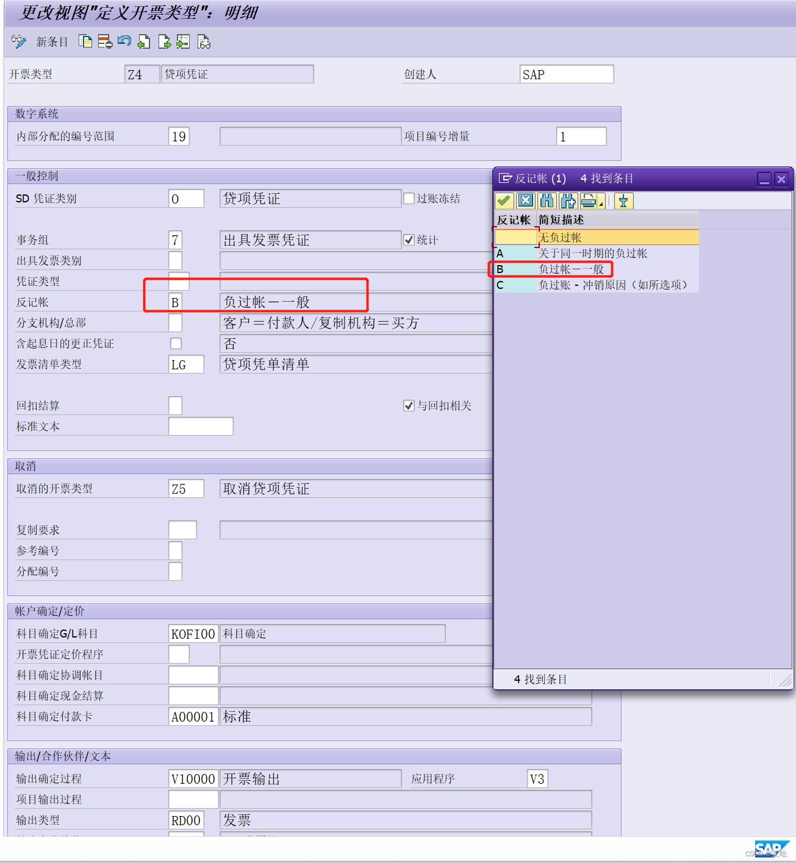Screen dimensions: 796x863
Task: Click the print icon in the popup dialog
Action: [x=588, y=201]
